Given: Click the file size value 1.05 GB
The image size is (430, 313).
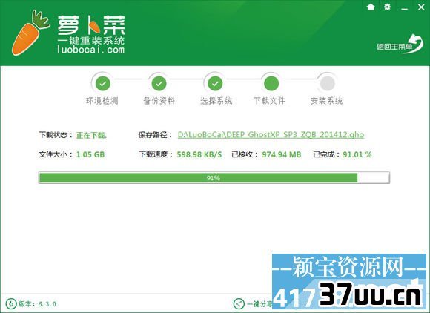Looking at the screenshot, I should click(x=90, y=154).
